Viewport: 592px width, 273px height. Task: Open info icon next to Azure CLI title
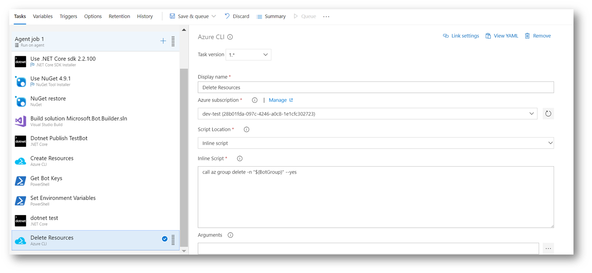tap(230, 37)
